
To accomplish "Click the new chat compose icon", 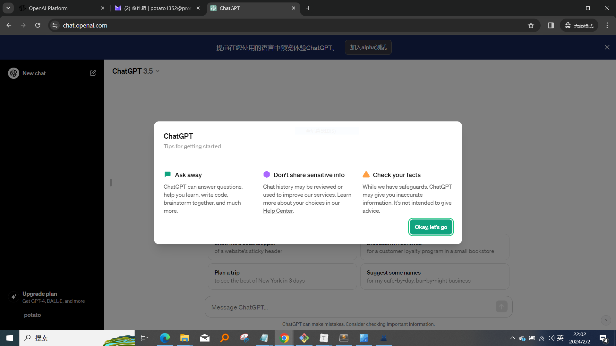I will pyautogui.click(x=93, y=73).
